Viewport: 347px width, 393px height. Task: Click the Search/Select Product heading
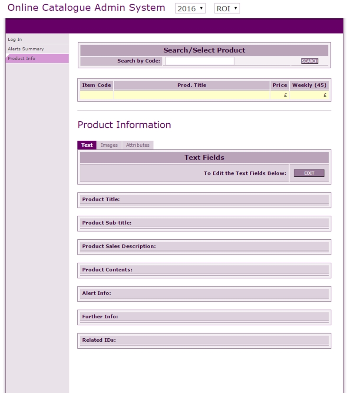point(205,50)
